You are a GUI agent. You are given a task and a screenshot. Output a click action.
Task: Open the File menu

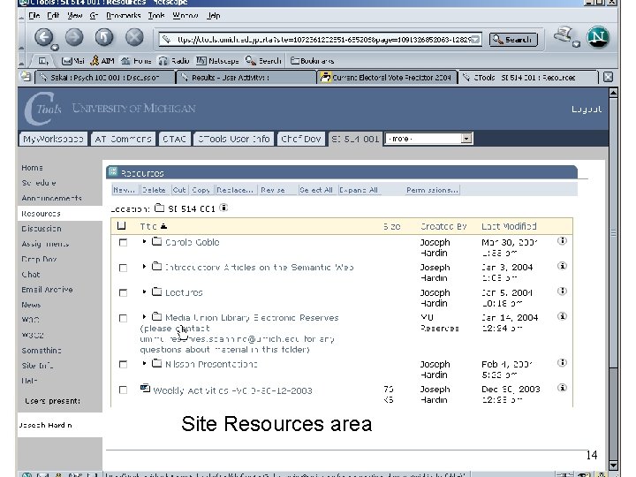pyautogui.click(x=34, y=15)
